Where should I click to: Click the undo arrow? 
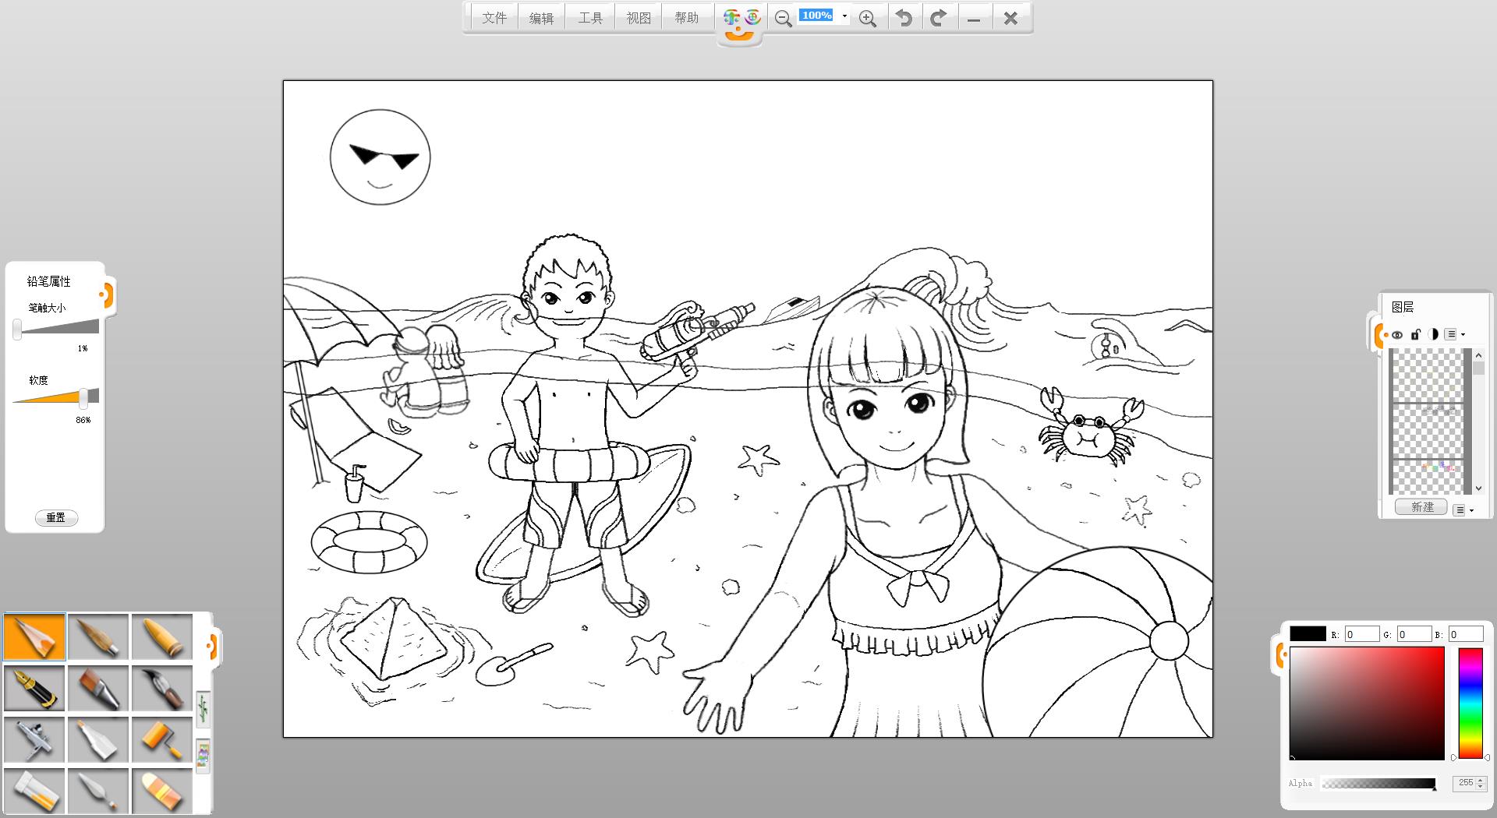[x=904, y=18]
